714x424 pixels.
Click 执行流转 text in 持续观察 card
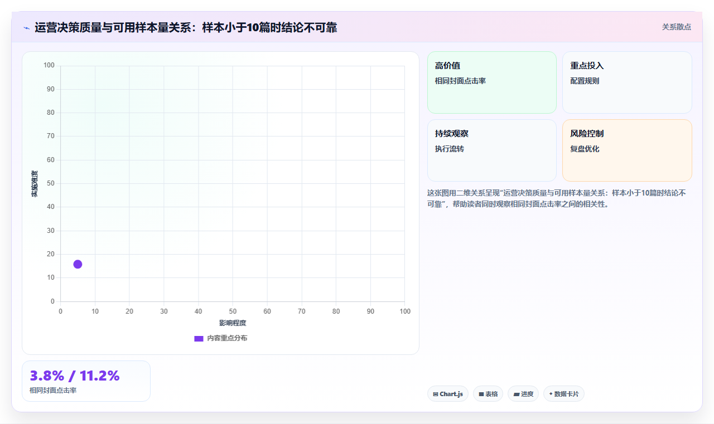point(450,149)
